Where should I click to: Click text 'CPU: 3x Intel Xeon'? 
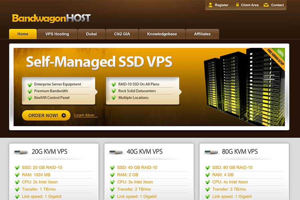(135, 182)
